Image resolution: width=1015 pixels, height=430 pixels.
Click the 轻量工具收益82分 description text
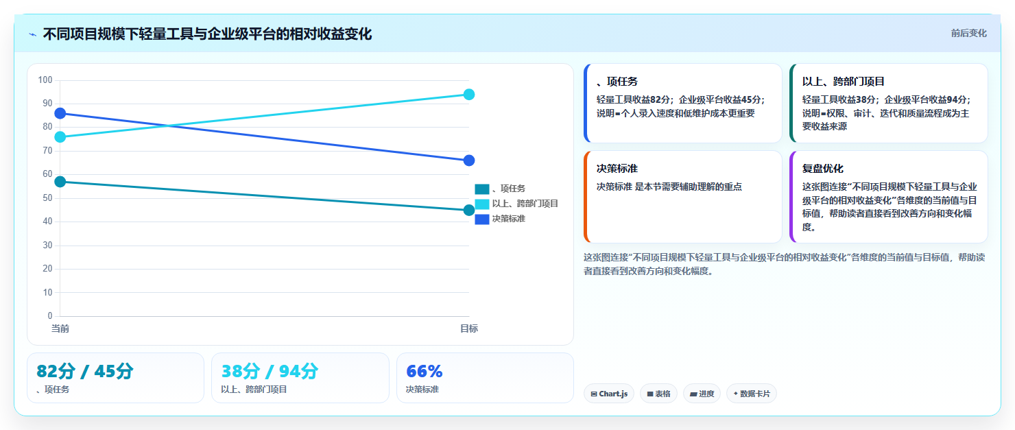click(681, 106)
